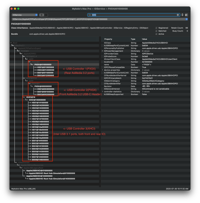Image resolution: width=200 pixels, height=203 pixels.
Task: Expand the IOPowerManagement dictionary property
Action: 102,51
